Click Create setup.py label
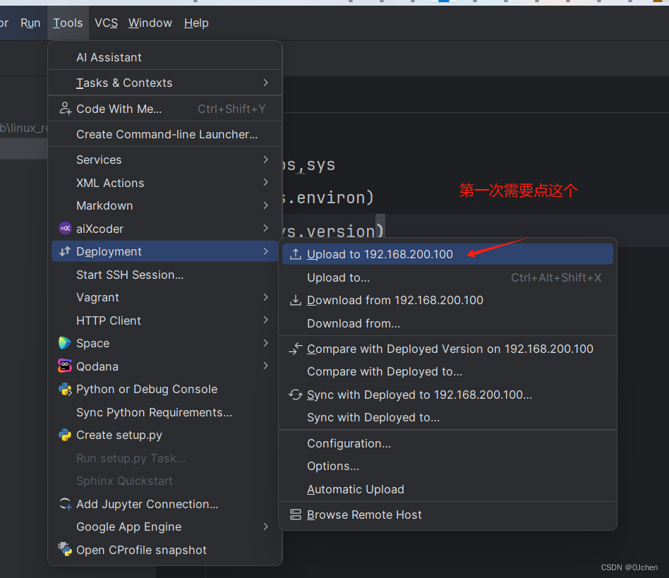This screenshot has height=578, width=669. point(119,435)
